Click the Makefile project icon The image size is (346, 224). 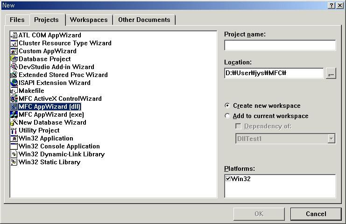click(x=14, y=91)
